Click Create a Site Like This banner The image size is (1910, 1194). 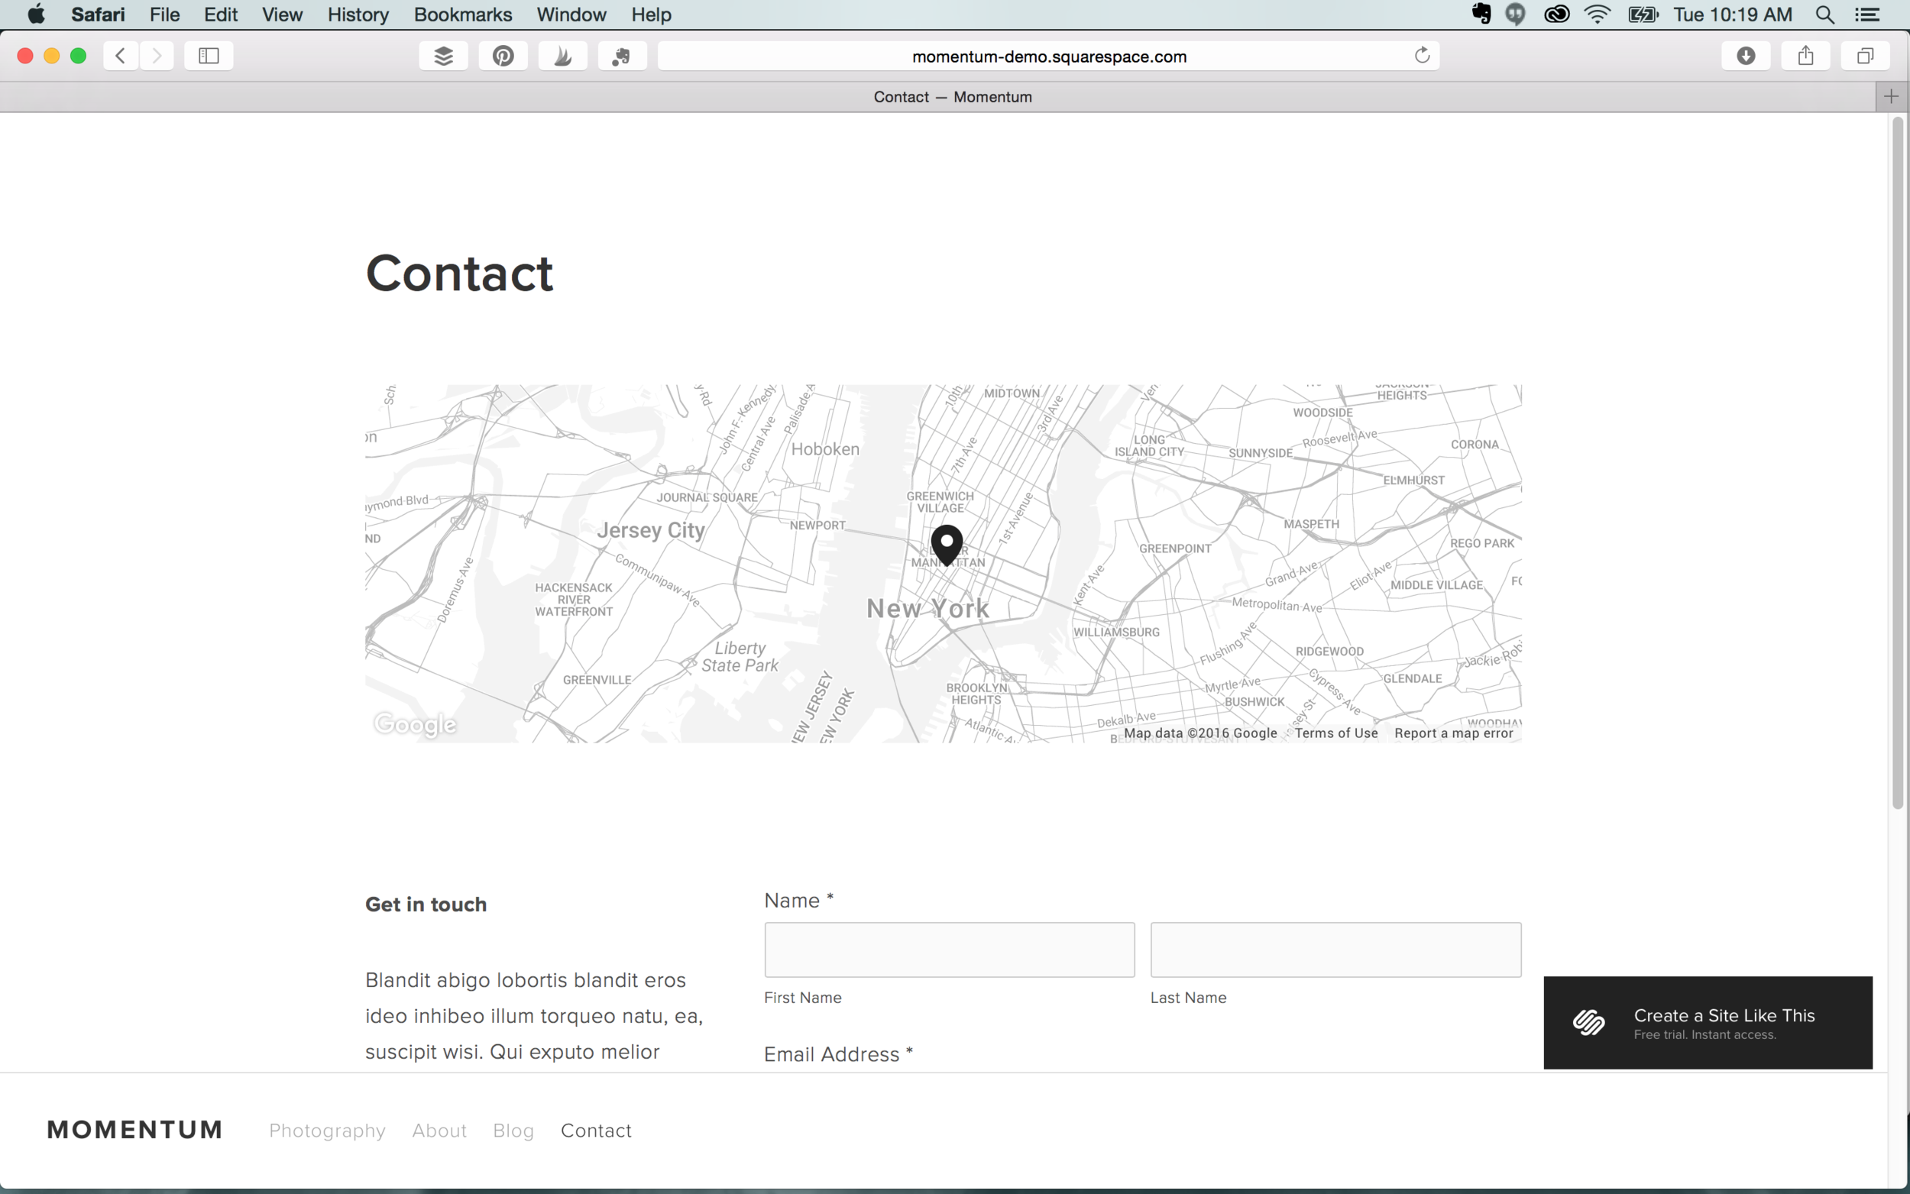(x=1708, y=1023)
